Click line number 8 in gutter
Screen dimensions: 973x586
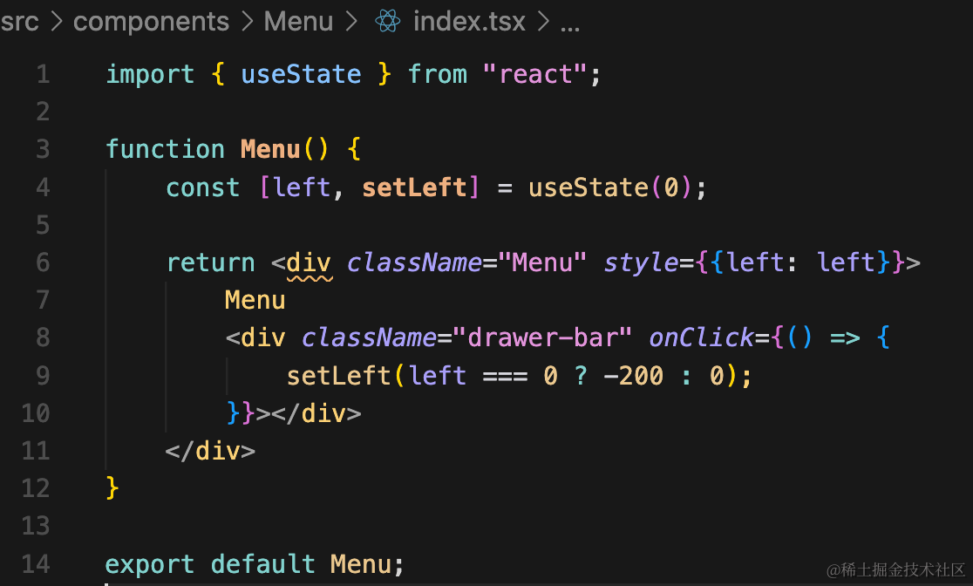(43, 337)
